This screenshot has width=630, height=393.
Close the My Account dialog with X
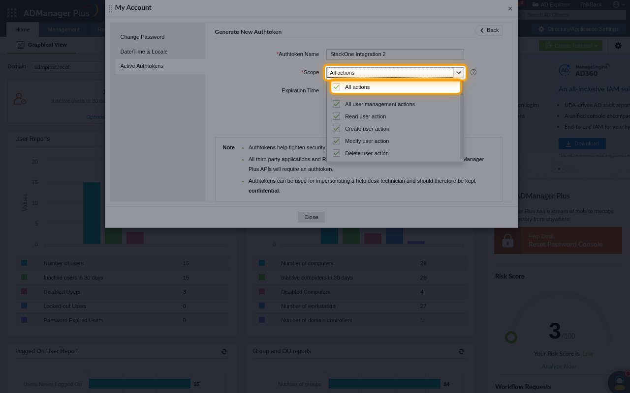coord(510,8)
